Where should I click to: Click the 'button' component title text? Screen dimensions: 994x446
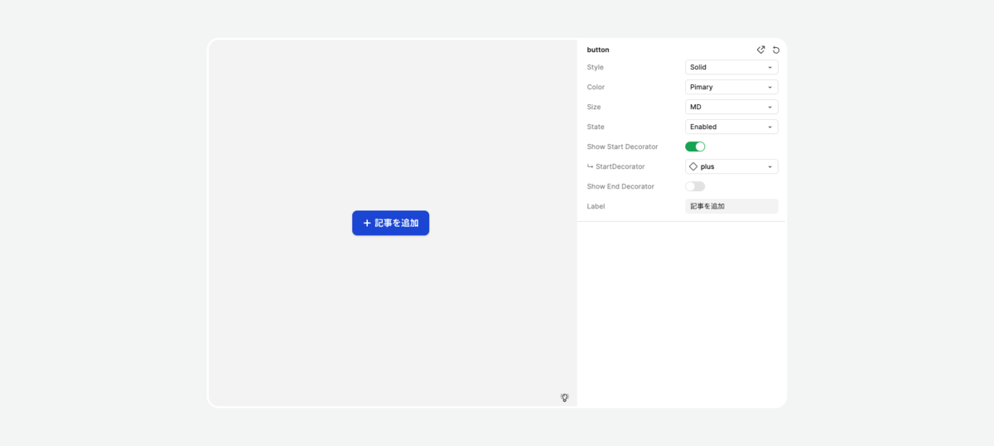[598, 50]
